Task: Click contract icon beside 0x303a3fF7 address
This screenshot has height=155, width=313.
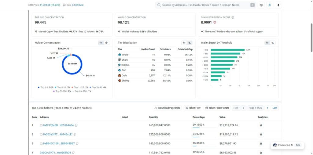Action: point(41,135)
